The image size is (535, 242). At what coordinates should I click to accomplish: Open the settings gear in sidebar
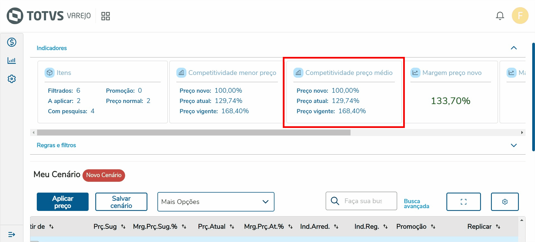(12, 79)
